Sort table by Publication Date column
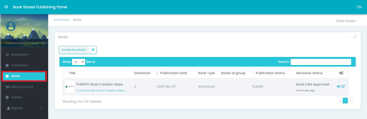Viewport: 367px width, 119px height. coord(173,73)
